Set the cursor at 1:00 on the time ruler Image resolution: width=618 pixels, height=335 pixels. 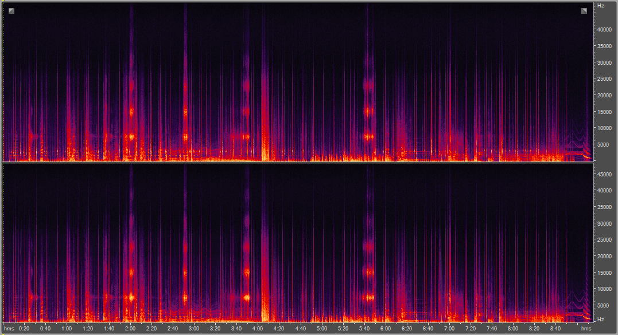pos(67,329)
